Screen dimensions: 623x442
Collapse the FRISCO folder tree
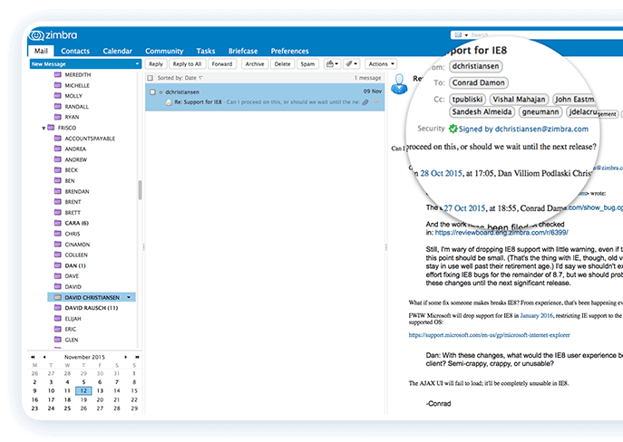point(44,128)
